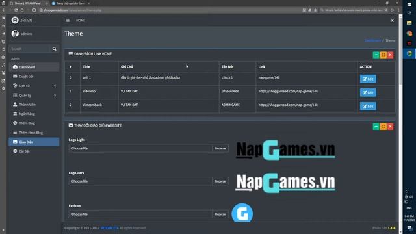Viewport: 416px width, 234px height.
Task: Click the Lịch Sử history icon
Action: click(x=15, y=85)
